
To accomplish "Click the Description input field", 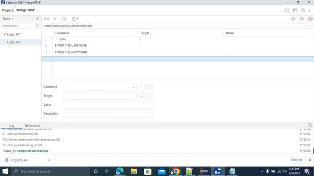I will [x=108, y=114].
